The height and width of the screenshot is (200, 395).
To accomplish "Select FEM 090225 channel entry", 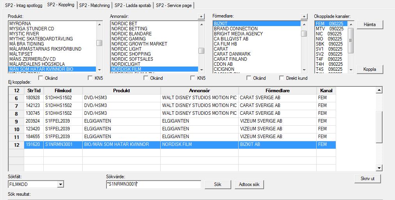I will tap(331, 24).
